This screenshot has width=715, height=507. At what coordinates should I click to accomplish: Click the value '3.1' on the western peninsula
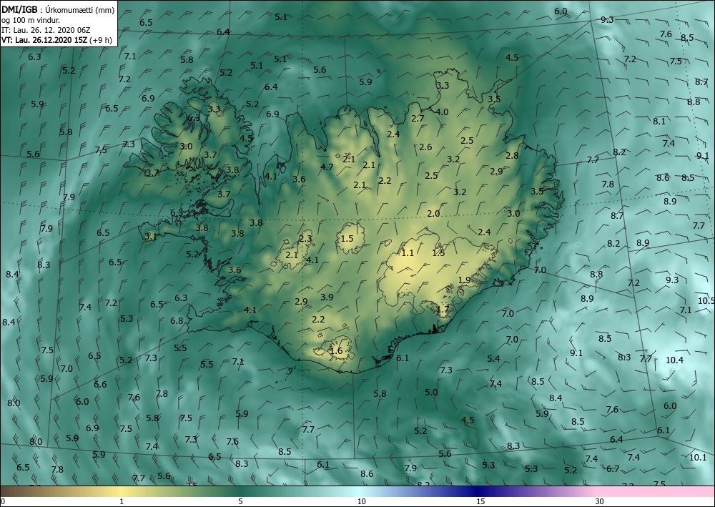150,236
